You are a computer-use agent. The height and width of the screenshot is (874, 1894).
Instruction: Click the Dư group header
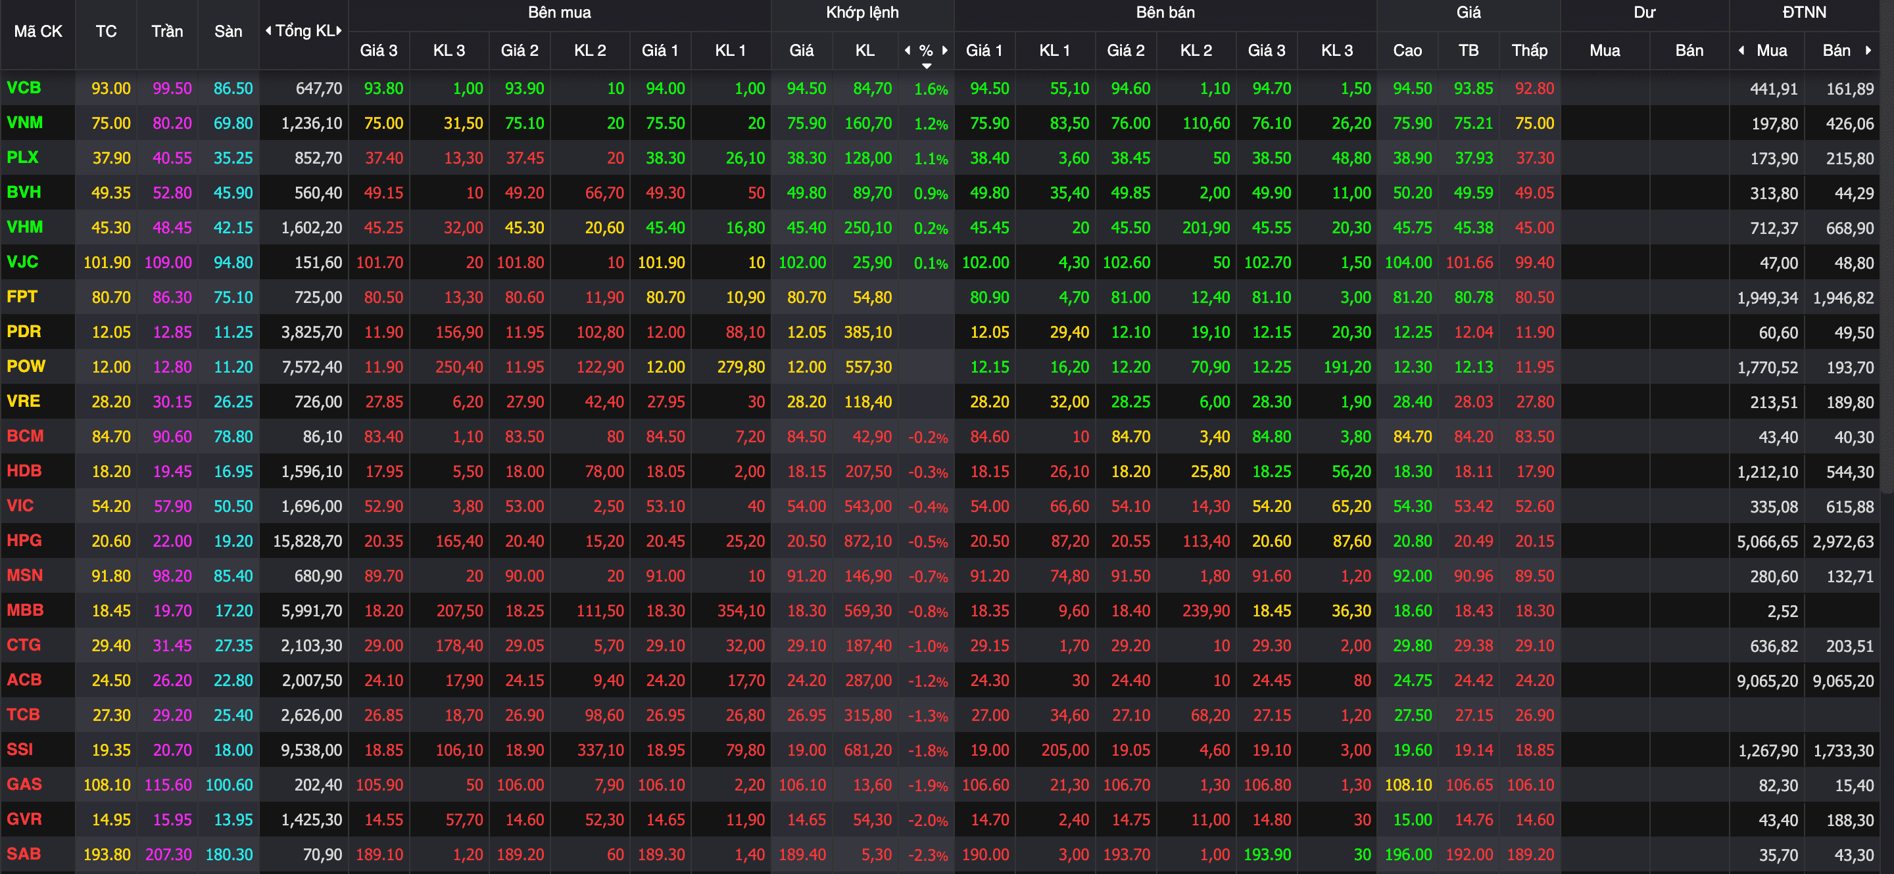tap(1644, 12)
